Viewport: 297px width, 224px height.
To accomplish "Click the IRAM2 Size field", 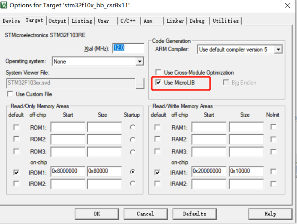I will 246,184.
